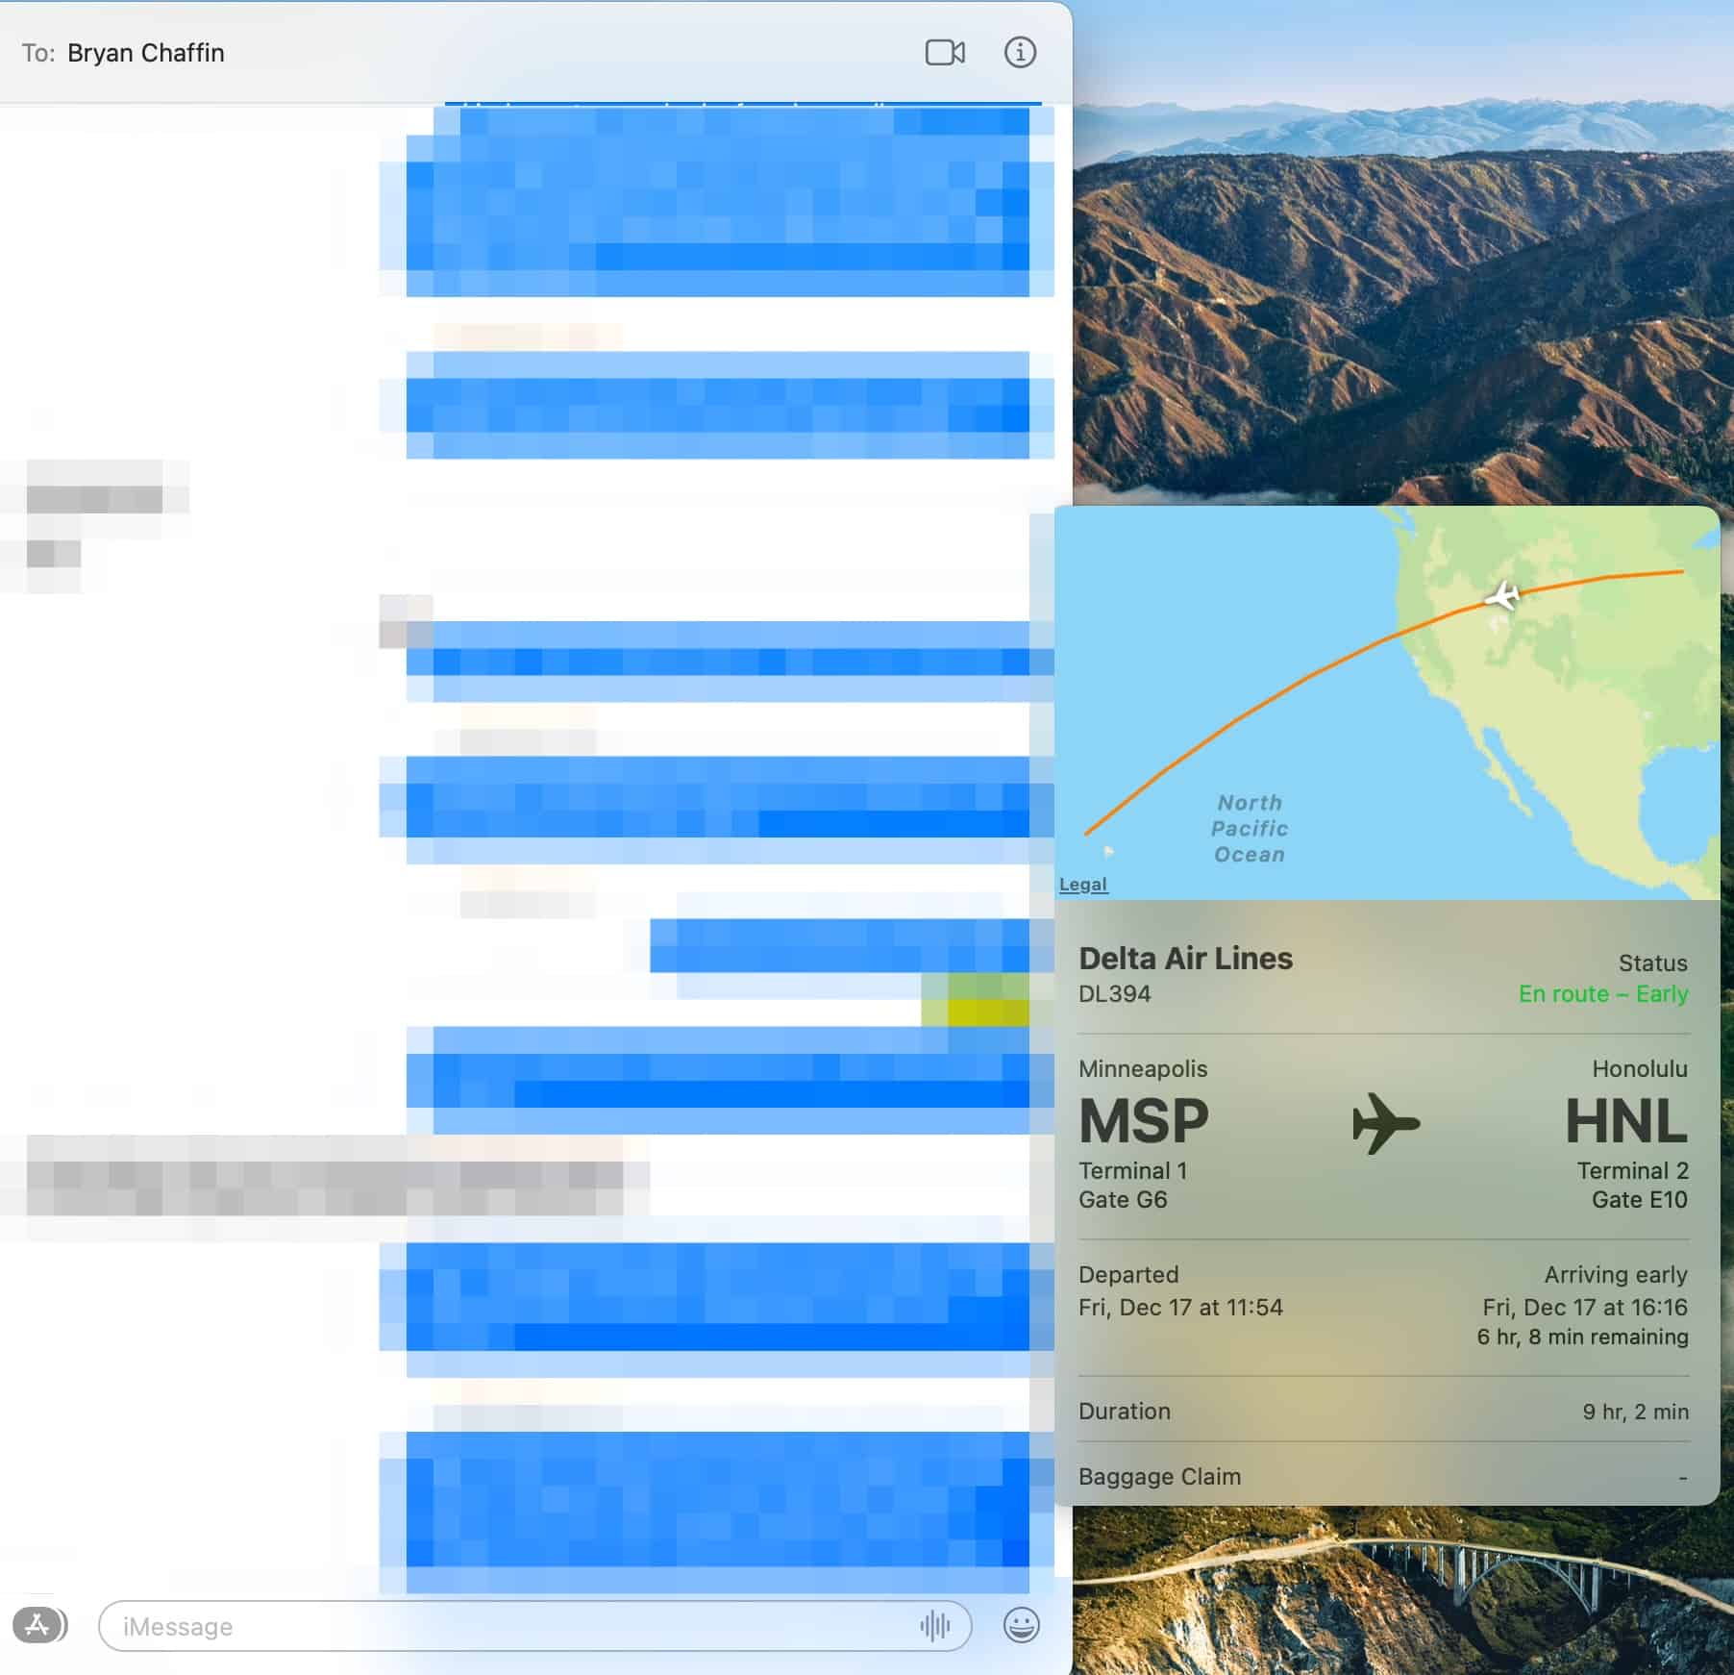Click the Baggage Claim row
The image size is (1734, 1675).
click(1383, 1476)
